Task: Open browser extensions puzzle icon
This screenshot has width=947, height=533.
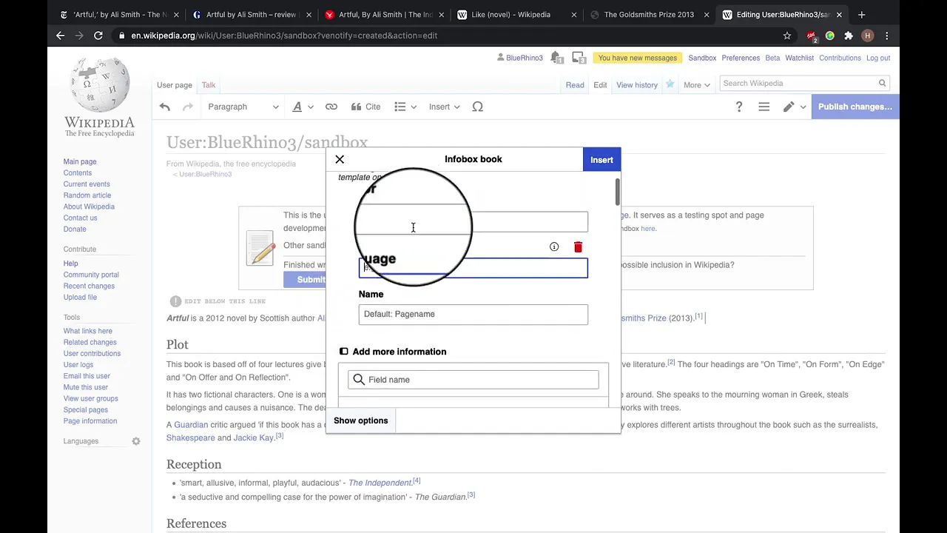Action: (x=849, y=36)
